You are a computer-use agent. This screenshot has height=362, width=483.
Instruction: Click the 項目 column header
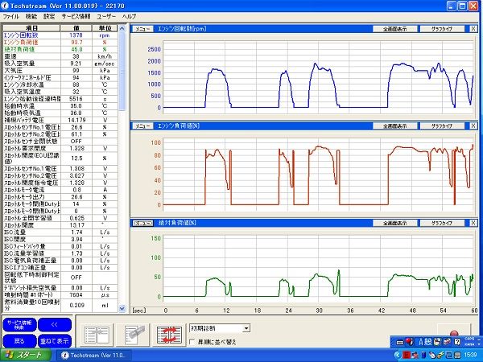[x=31, y=28]
